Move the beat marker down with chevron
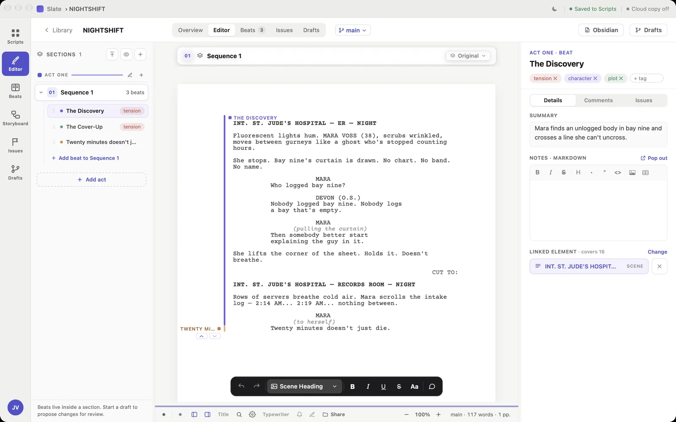The height and width of the screenshot is (422, 676). (215, 336)
